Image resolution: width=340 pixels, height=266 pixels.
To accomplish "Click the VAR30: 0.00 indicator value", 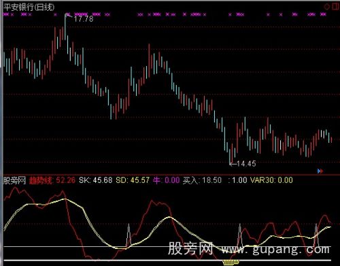I will pyautogui.click(x=271, y=180).
